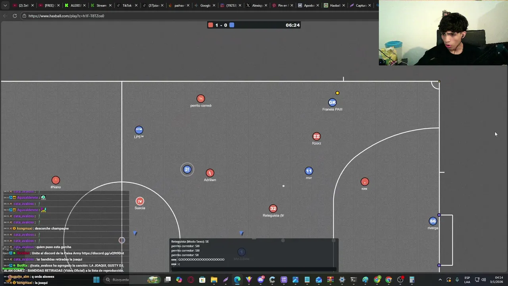Click red player #Nano
Image resolution: width=508 pixels, height=286 pixels.
(56, 180)
